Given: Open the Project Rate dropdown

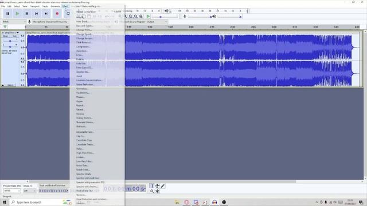Looking at the screenshot, I should coord(11,191).
